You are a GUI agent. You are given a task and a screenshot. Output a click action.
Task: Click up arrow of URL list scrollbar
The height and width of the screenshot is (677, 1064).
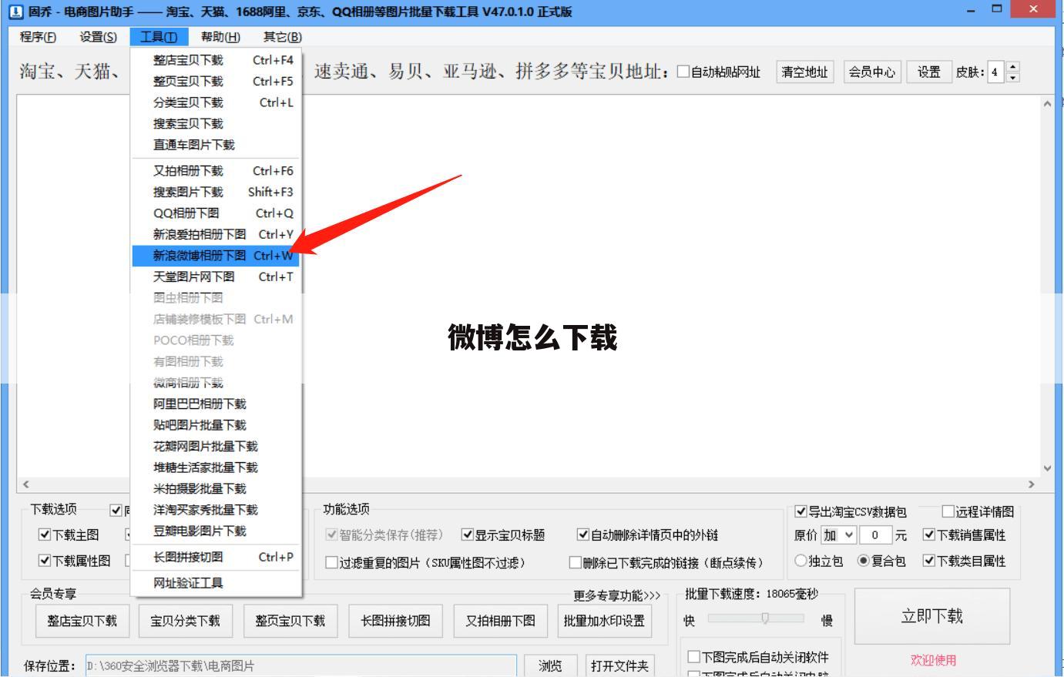1046,103
